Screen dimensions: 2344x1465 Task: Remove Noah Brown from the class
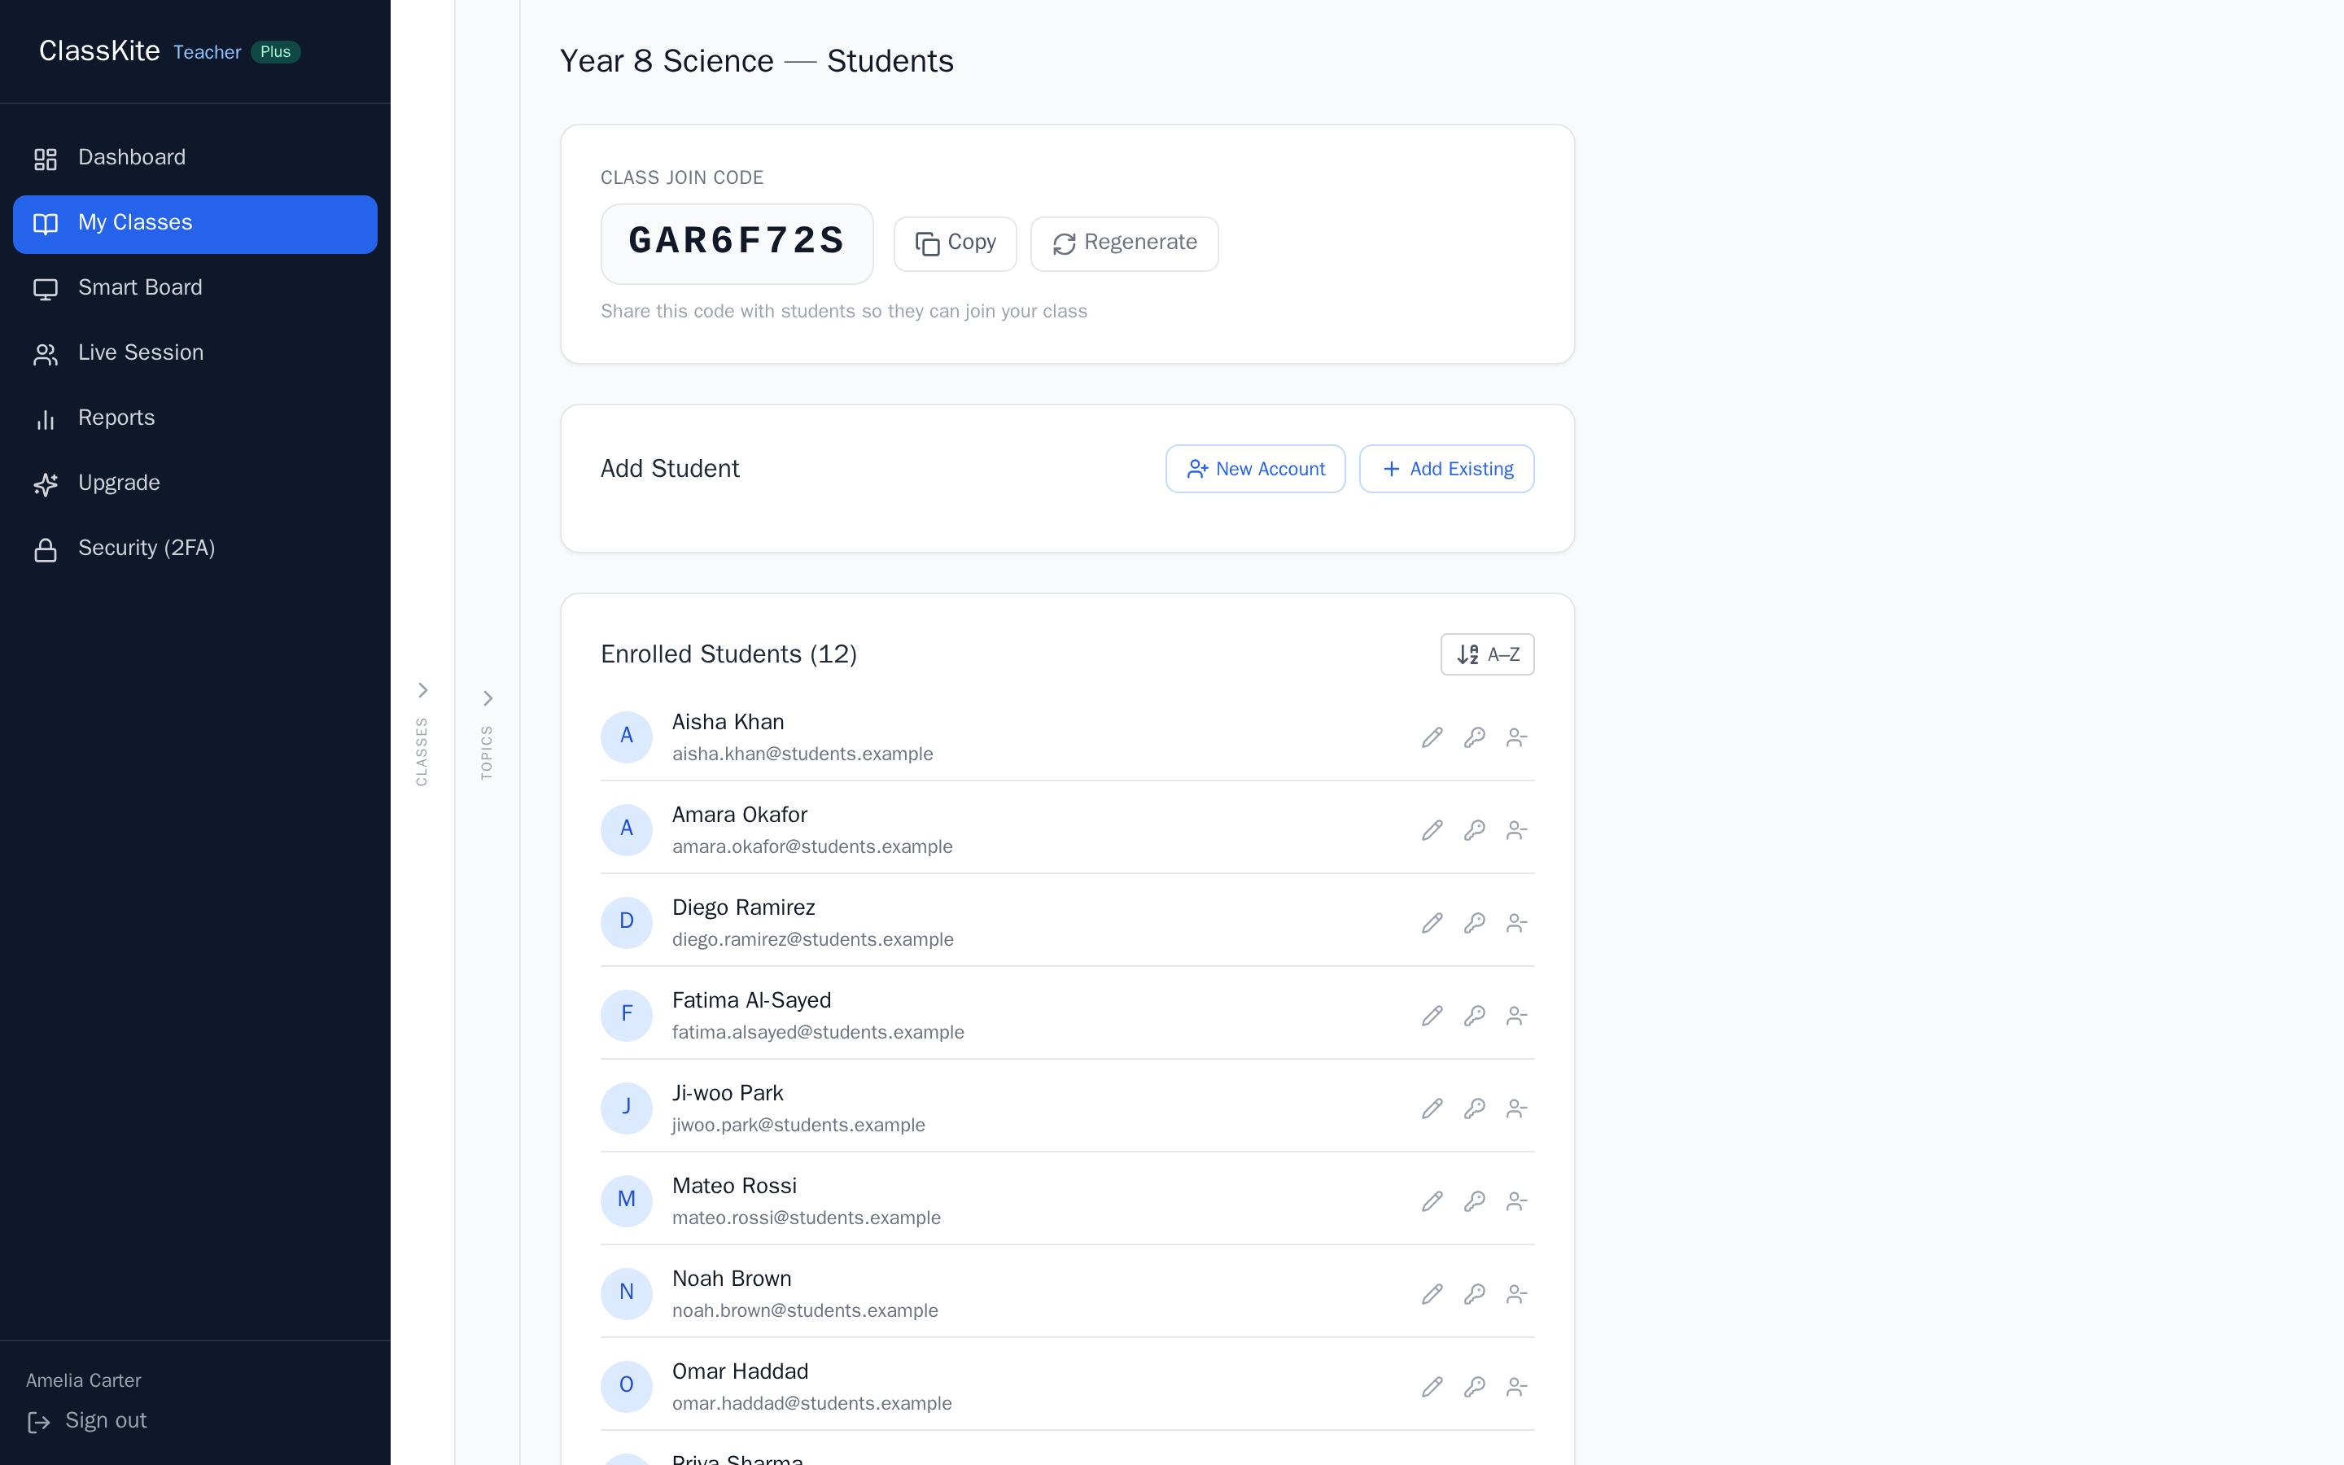click(1517, 1294)
